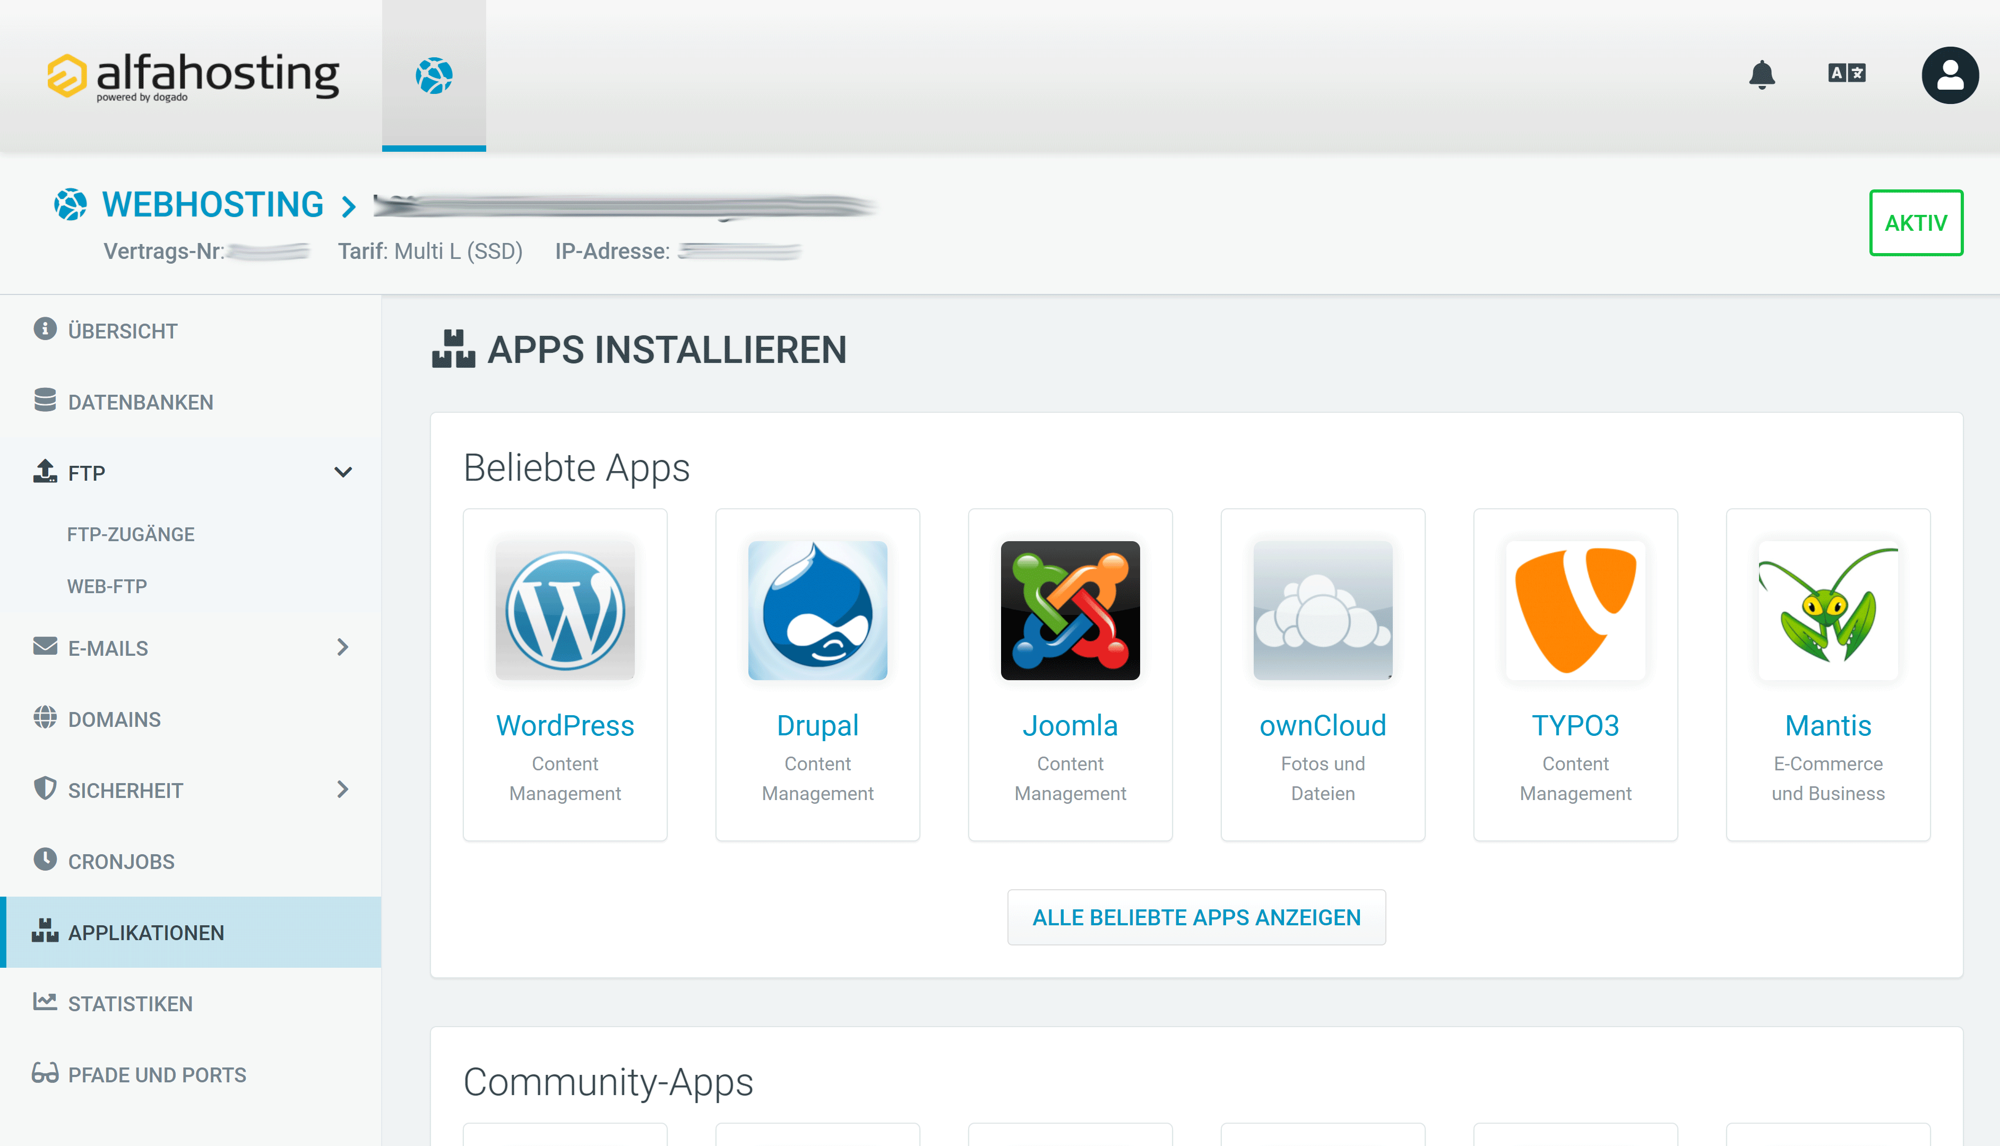The image size is (2000, 1146).
Task: Click 'E-Commerce und Business' Mantis description
Action: [x=1829, y=778]
